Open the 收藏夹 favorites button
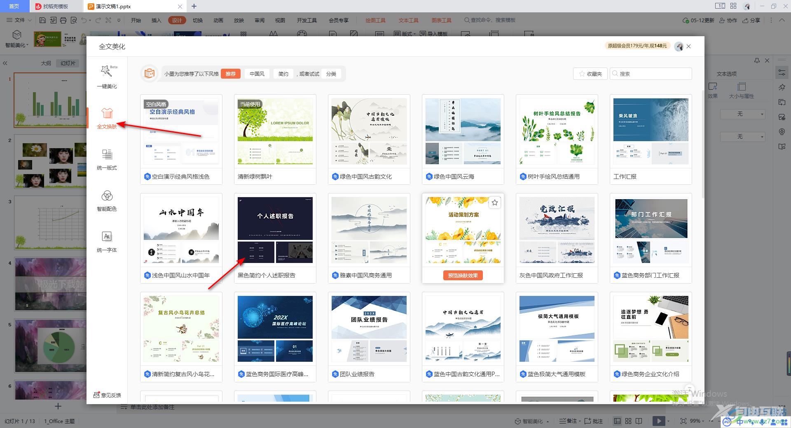 (590, 74)
